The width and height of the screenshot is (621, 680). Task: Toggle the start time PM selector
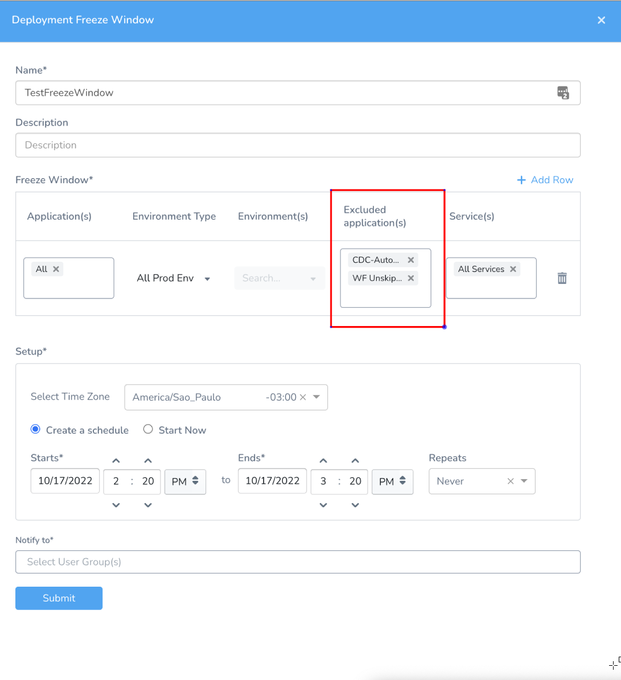(x=185, y=481)
